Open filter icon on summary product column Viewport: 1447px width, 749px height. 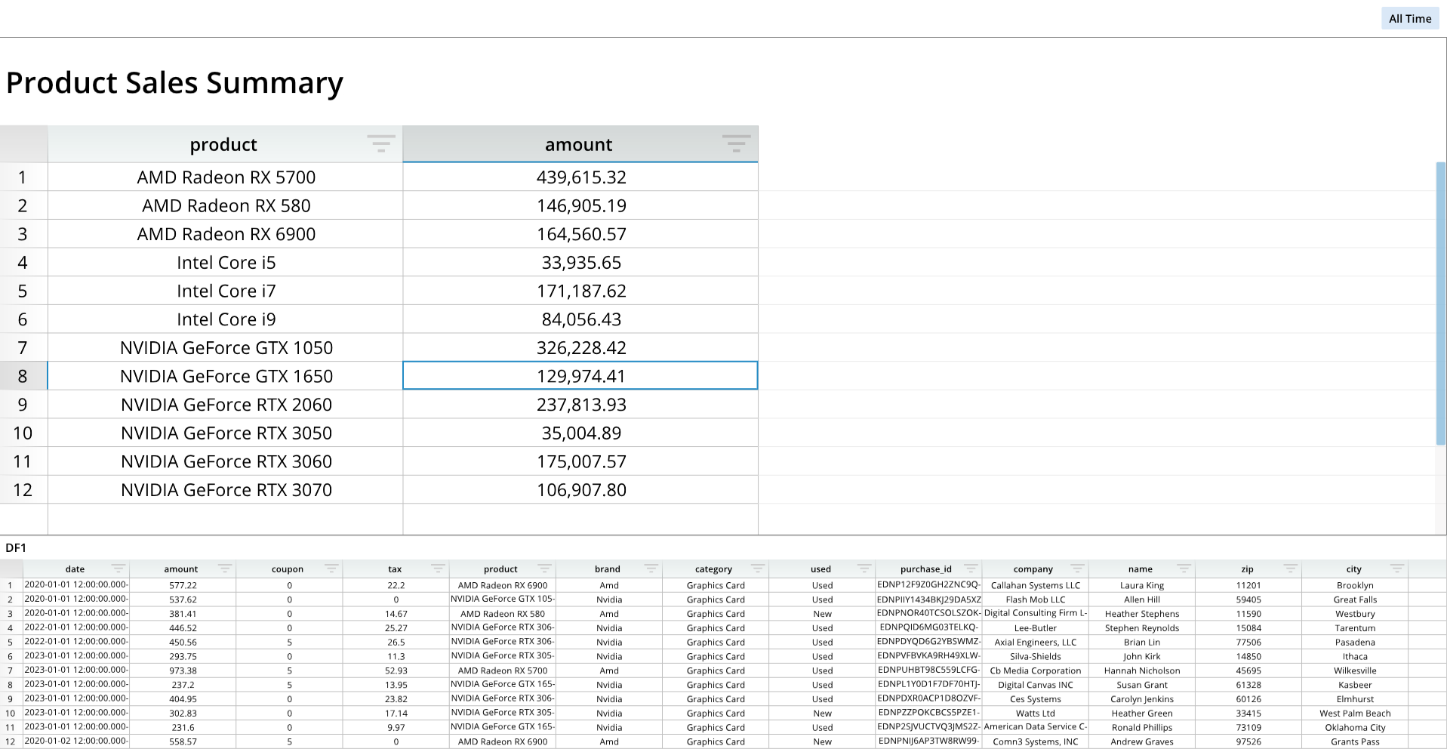coord(381,143)
